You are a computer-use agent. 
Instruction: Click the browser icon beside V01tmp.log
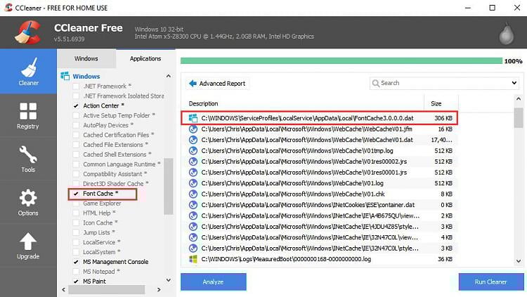click(x=193, y=150)
